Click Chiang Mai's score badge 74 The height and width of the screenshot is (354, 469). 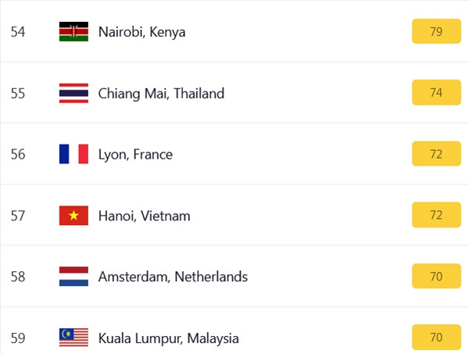click(435, 93)
